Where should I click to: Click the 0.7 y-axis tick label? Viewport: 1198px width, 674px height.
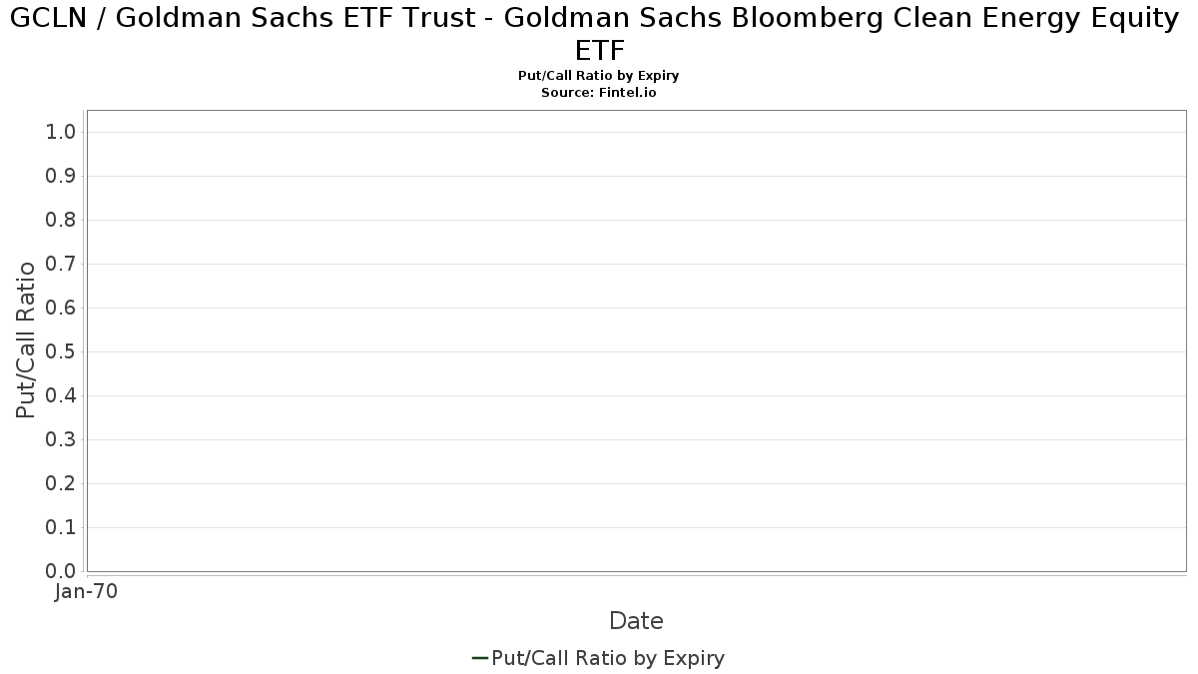click(61, 264)
